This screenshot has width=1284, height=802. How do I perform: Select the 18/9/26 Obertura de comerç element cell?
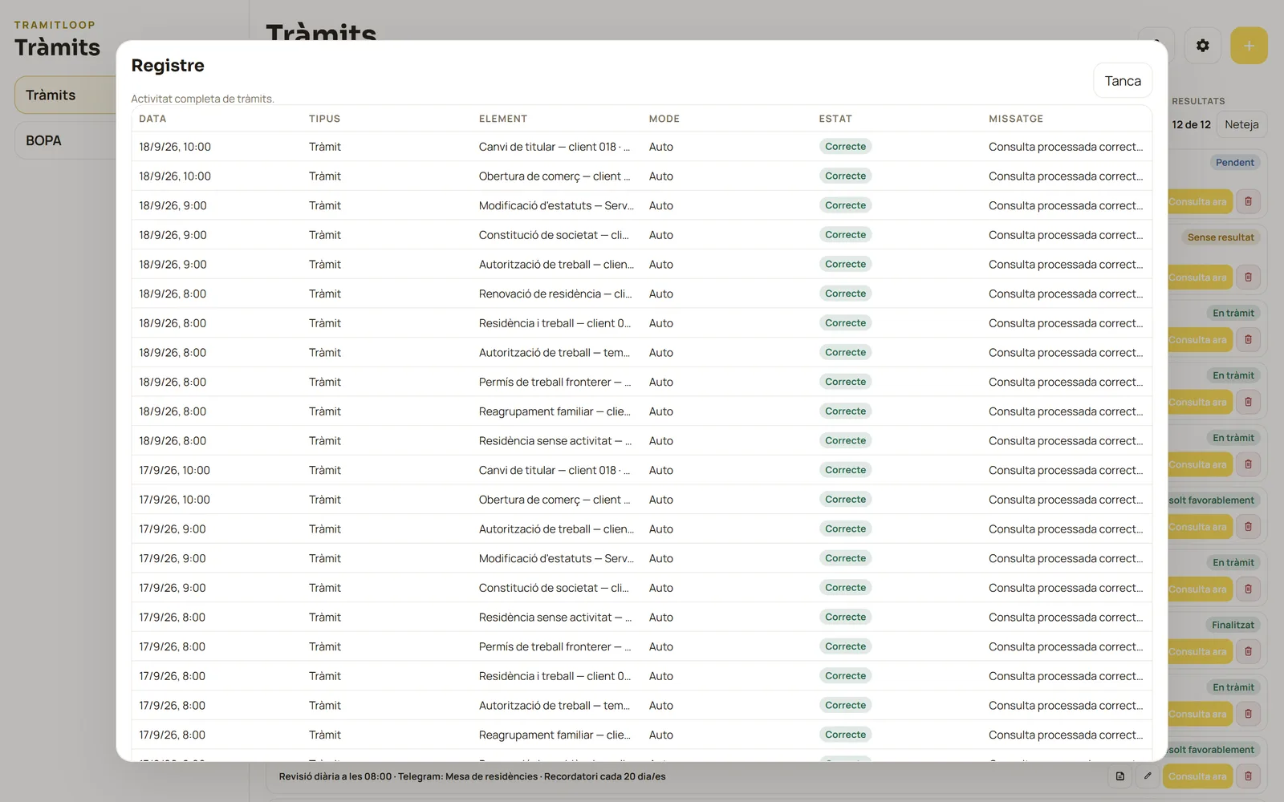(x=555, y=176)
